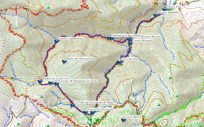Click 'Frente a Valdealonso' label text
Screen dimensions: 204x127
71,38
